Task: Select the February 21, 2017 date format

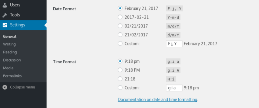Action: tap(120, 8)
